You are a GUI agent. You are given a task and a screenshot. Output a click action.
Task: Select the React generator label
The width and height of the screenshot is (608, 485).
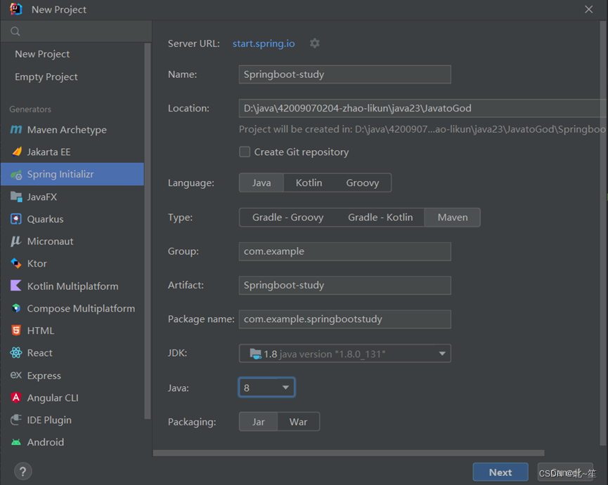(x=39, y=353)
